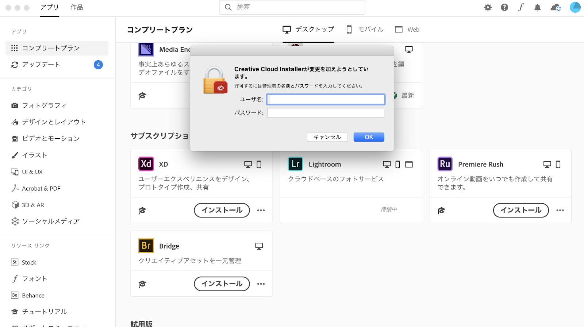Focus the パスワード password field
The height and width of the screenshot is (327, 584).
(x=326, y=113)
